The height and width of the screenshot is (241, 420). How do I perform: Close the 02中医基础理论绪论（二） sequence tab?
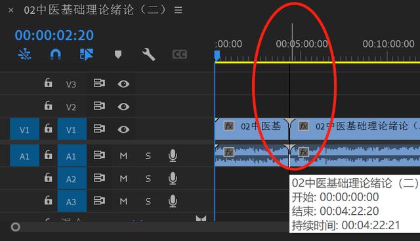click(x=11, y=10)
